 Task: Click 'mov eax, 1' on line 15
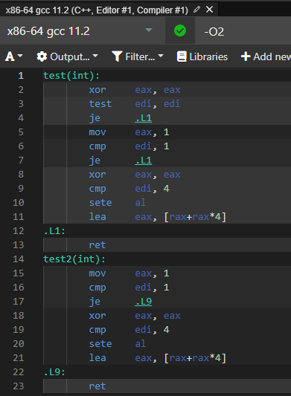pos(129,273)
